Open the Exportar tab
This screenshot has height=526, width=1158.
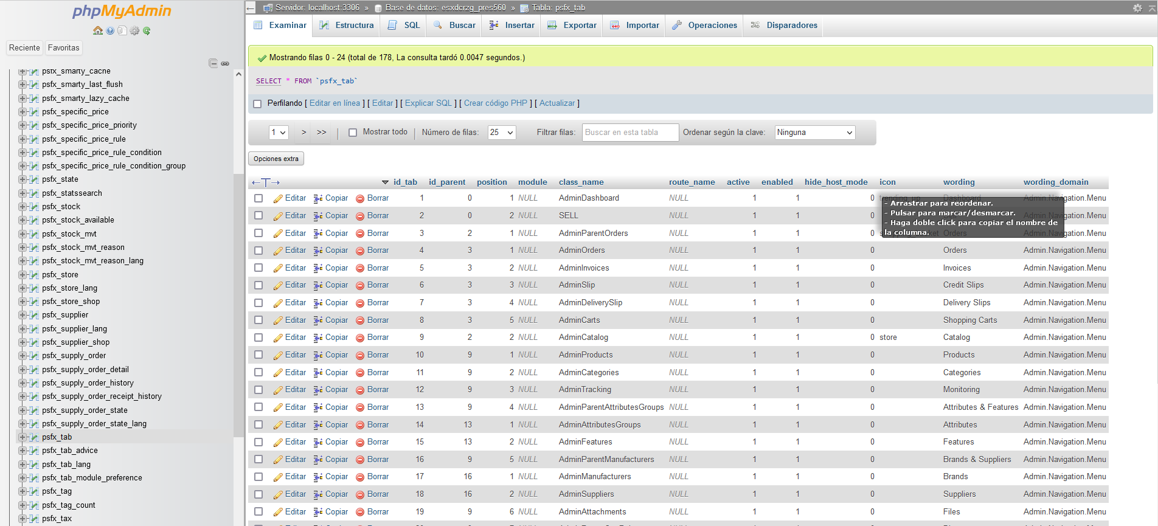pos(572,26)
